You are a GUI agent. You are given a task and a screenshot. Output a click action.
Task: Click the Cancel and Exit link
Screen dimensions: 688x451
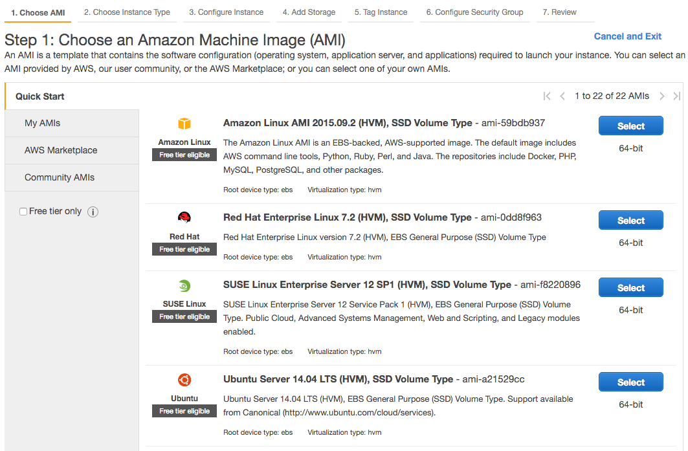tap(627, 36)
